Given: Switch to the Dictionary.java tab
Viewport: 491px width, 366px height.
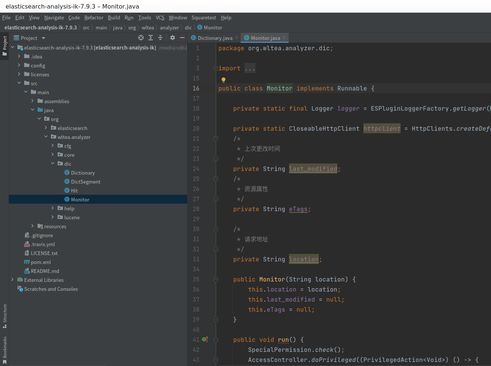Looking at the screenshot, I should 215,38.
